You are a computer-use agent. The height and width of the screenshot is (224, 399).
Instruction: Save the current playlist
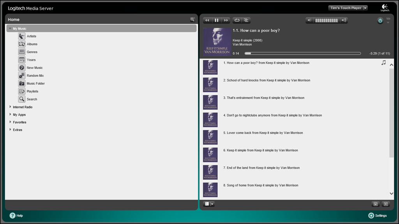pos(376,204)
